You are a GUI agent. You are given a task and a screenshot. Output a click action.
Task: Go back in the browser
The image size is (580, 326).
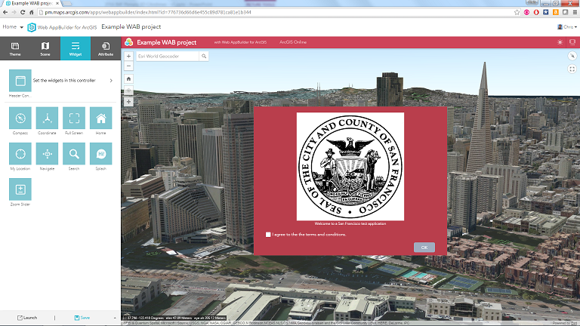click(x=5, y=12)
